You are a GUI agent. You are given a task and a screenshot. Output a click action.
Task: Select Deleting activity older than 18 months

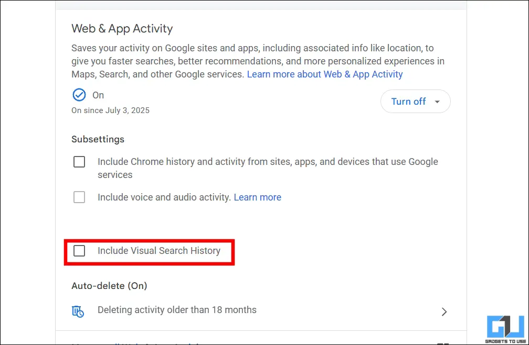pyautogui.click(x=177, y=310)
